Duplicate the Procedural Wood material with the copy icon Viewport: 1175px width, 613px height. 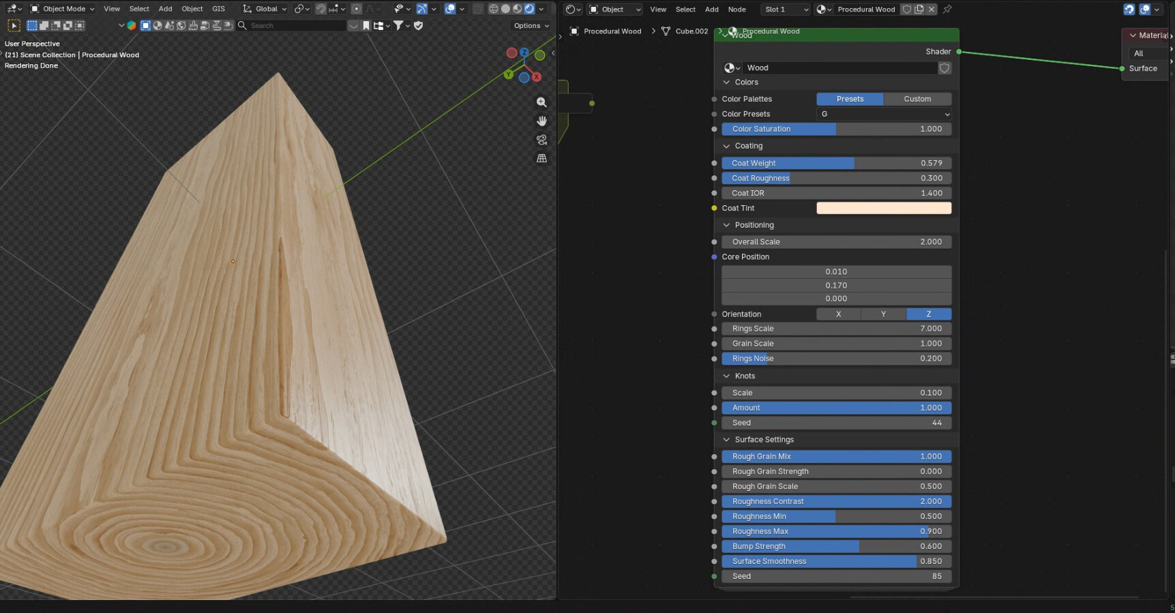pyautogui.click(x=919, y=10)
